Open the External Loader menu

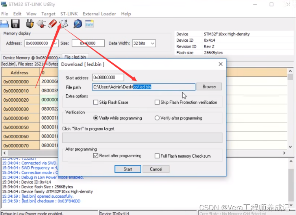click(99, 14)
